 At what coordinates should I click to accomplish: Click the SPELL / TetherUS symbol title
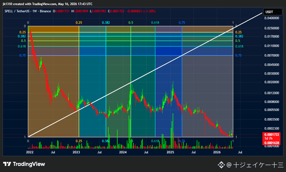tap(17, 11)
